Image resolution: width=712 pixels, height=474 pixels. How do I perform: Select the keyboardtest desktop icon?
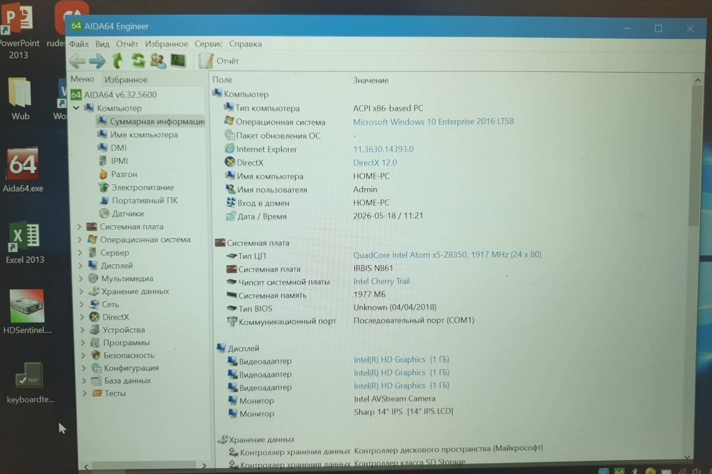click(x=30, y=383)
